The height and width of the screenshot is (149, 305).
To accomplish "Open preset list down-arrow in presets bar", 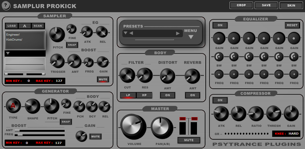I will 125,33.
